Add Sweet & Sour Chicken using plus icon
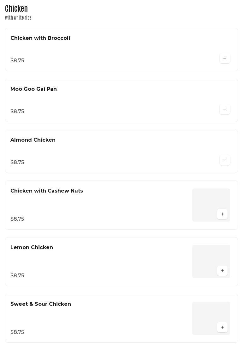Viewport: 243px width, 344px height. (222, 327)
